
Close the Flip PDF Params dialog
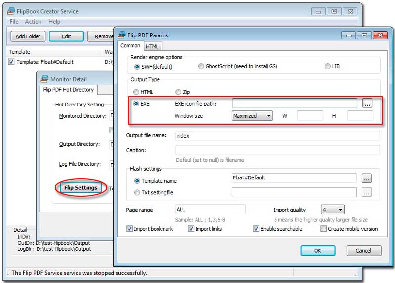coord(380,35)
